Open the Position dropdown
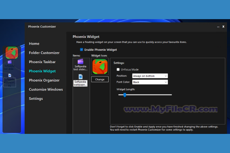The width and height of the screenshot is (230, 153). [150, 76]
